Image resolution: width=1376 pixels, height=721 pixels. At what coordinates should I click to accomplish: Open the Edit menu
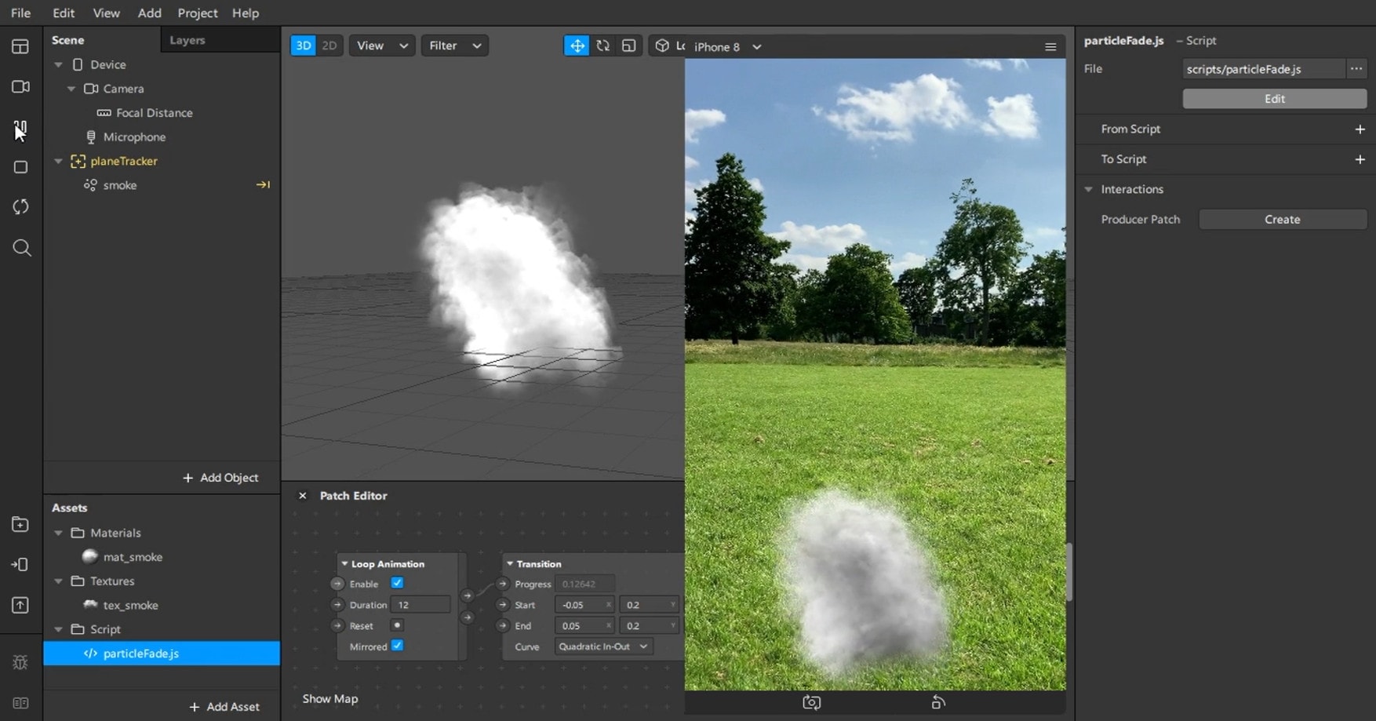64,13
